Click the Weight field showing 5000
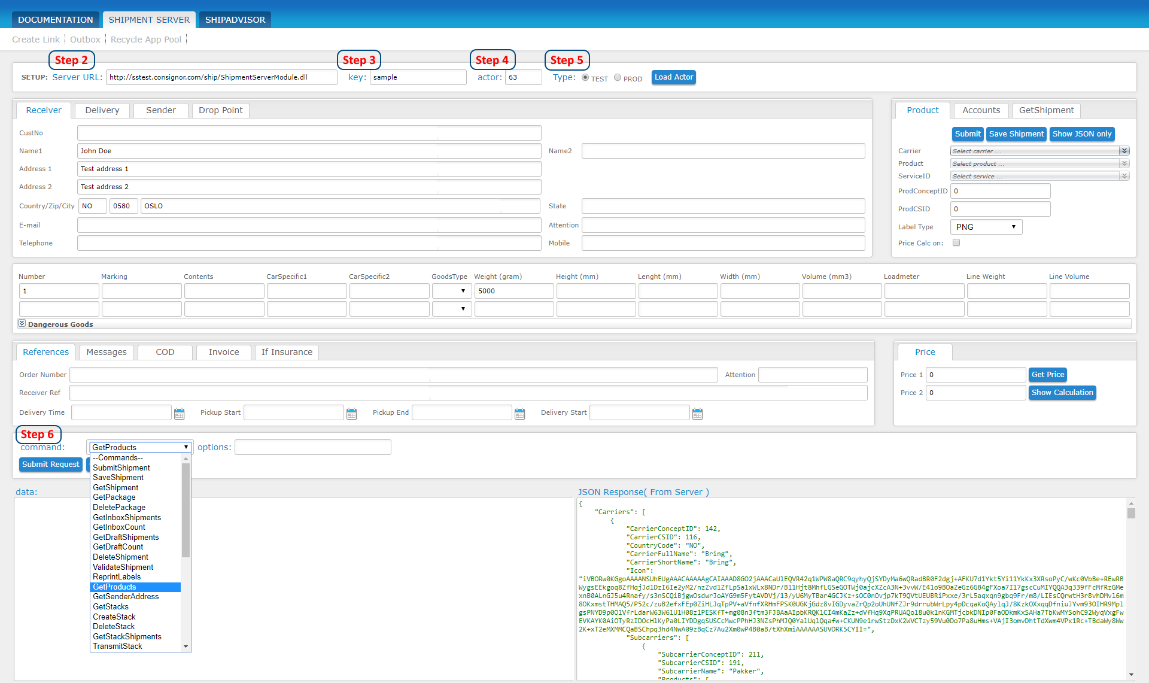The image size is (1149, 683). (514, 291)
